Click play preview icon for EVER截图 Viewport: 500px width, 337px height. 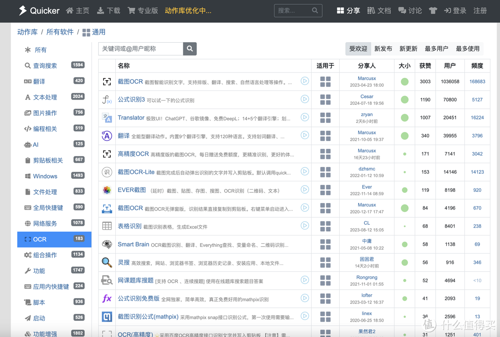[305, 190]
